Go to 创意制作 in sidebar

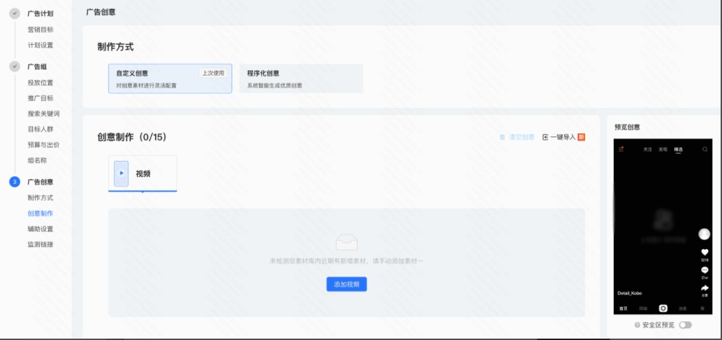point(41,213)
